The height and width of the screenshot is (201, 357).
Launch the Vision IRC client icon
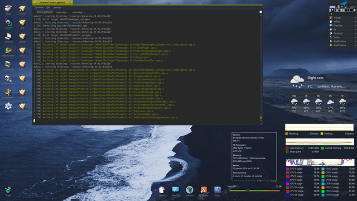8,23
